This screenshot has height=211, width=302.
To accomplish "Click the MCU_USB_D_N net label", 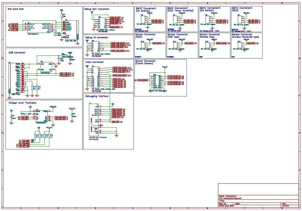I will (65, 73).
